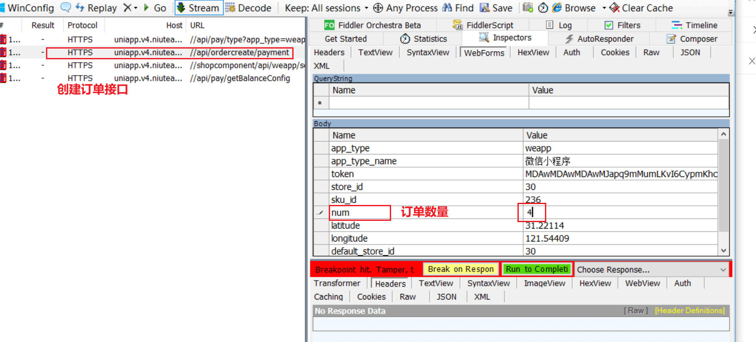756x342 pixels.
Task: Select request HexView inspector tab
Action: [533, 52]
